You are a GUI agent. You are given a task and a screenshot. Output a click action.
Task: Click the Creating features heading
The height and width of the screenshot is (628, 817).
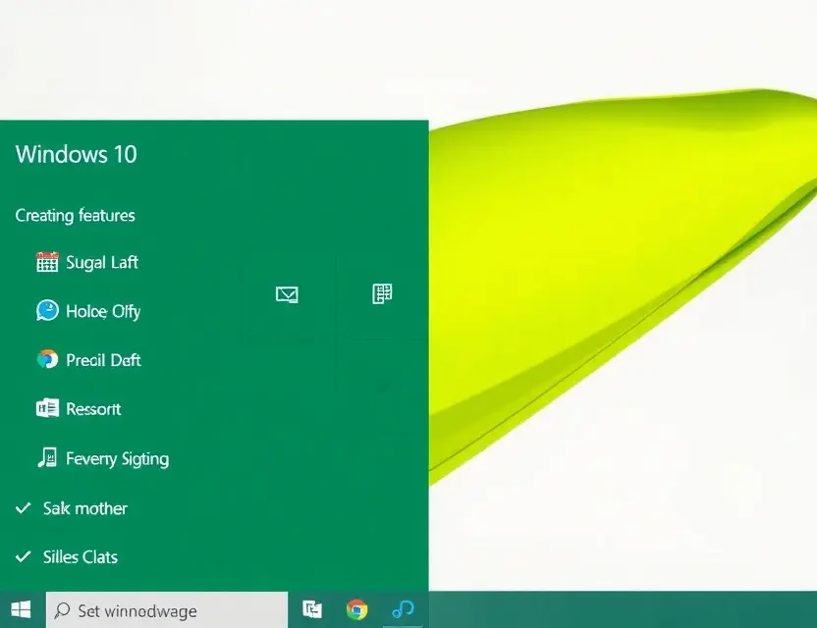point(75,216)
